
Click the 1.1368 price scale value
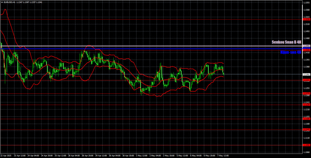tap(307, 67)
